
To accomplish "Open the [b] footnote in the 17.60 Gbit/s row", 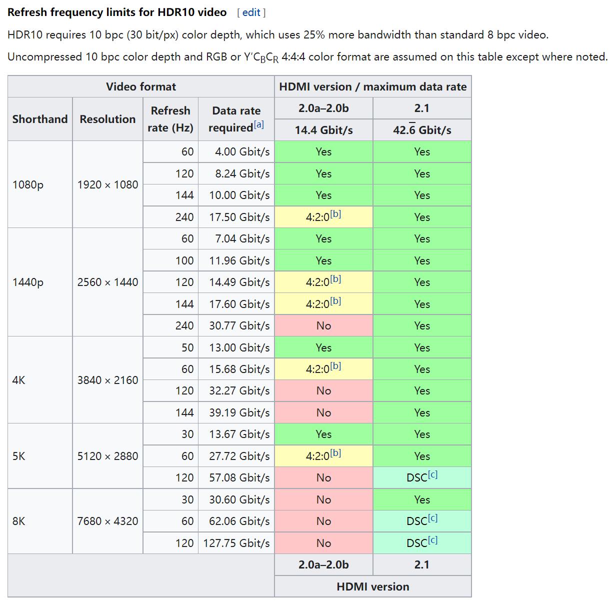I will (335, 301).
